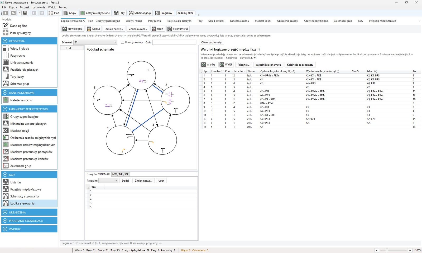
Task: Expand the URZĄDZENIA section
Action: [x=29, y=212]
